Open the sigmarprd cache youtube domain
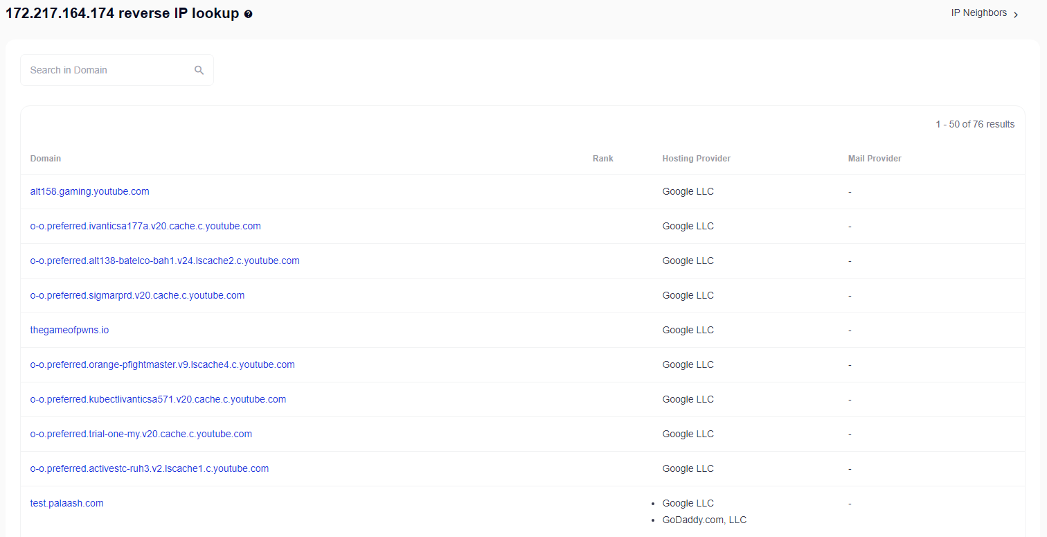 coord(137,295)
